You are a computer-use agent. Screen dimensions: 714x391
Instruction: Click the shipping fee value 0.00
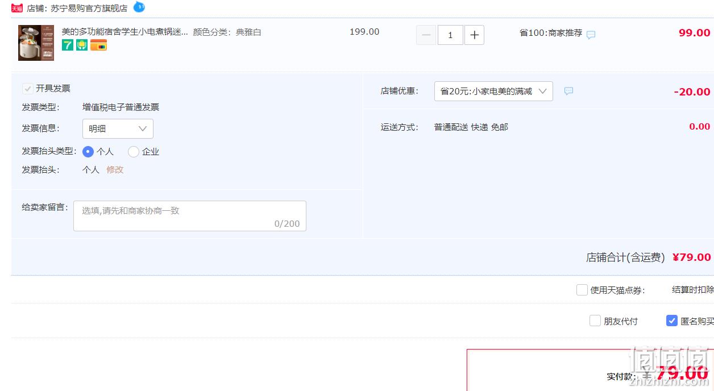(x=700, y=127)
